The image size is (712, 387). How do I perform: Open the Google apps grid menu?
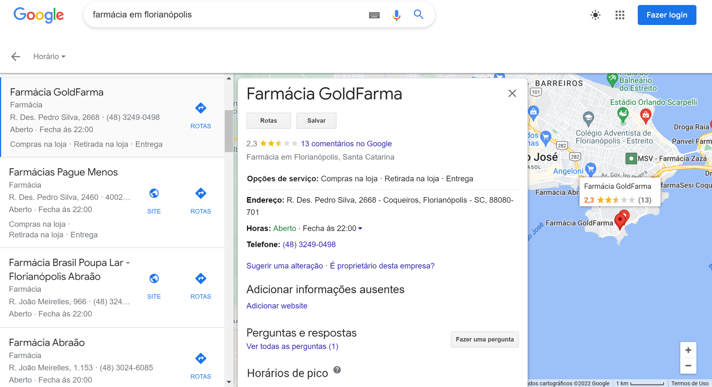click(x=620, y=15)
